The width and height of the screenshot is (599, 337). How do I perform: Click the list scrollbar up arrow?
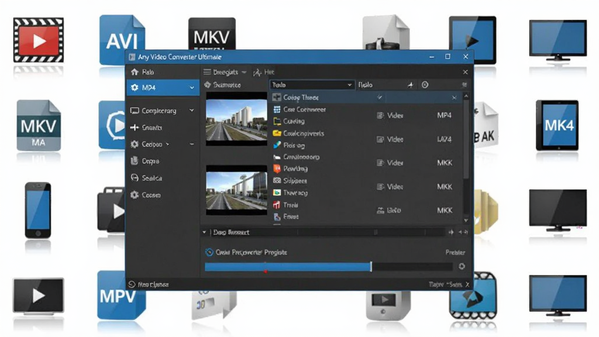pos(466,97)
